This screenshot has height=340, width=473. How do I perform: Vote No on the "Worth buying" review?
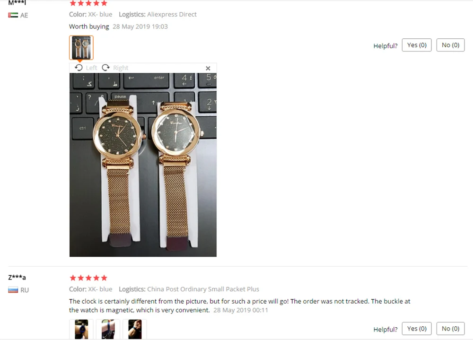450,45
